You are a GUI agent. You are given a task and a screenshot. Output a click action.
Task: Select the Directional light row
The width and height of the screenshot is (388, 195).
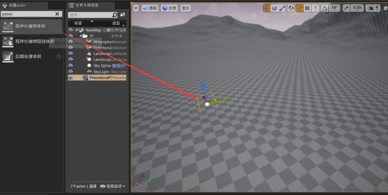pyautogui.click(x=97, y=47)
